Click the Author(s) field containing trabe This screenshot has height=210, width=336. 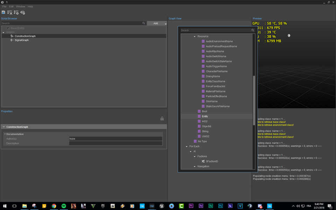pos(115,139)
